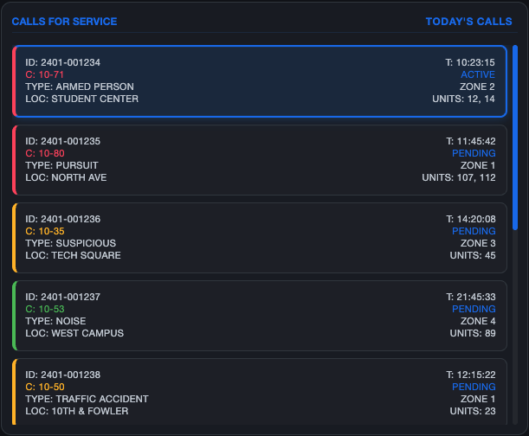Click code 10-50 on Traffic Accident call
Image resolution: width=529 pixels, height=436 pixels.
coord(45,387)
